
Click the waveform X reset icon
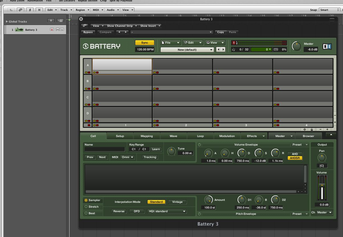[x=305, y=192]
